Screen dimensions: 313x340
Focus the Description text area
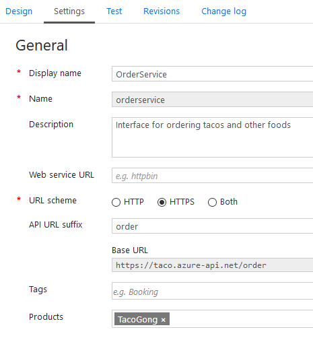click(212, 137)
